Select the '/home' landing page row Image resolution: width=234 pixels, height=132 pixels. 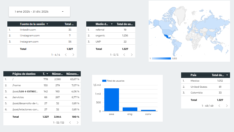(42, 85)
